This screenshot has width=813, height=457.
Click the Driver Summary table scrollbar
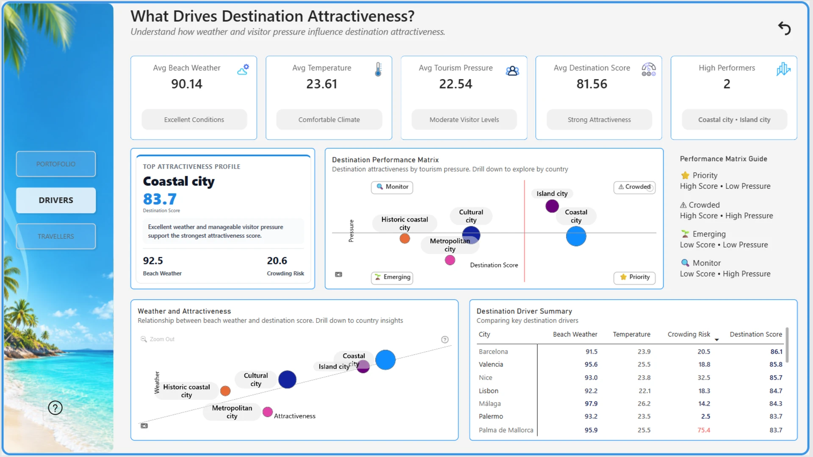[x=787, y=345]
